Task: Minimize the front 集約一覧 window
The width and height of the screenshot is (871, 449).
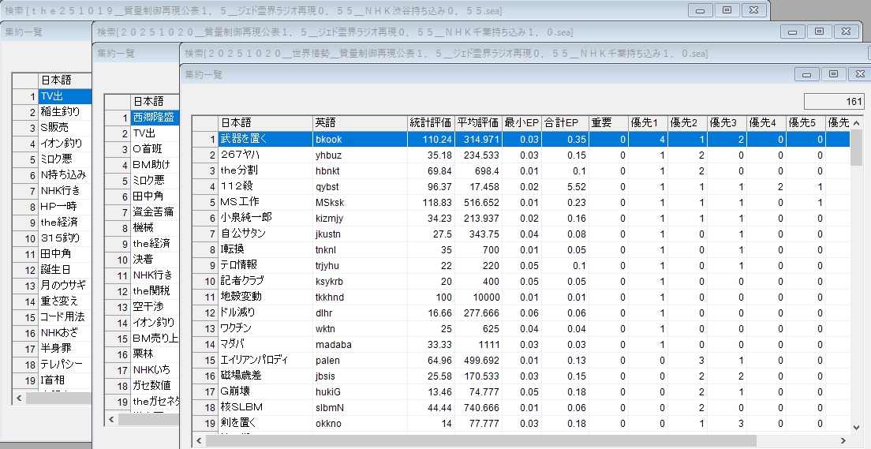Action: [806, 74]
